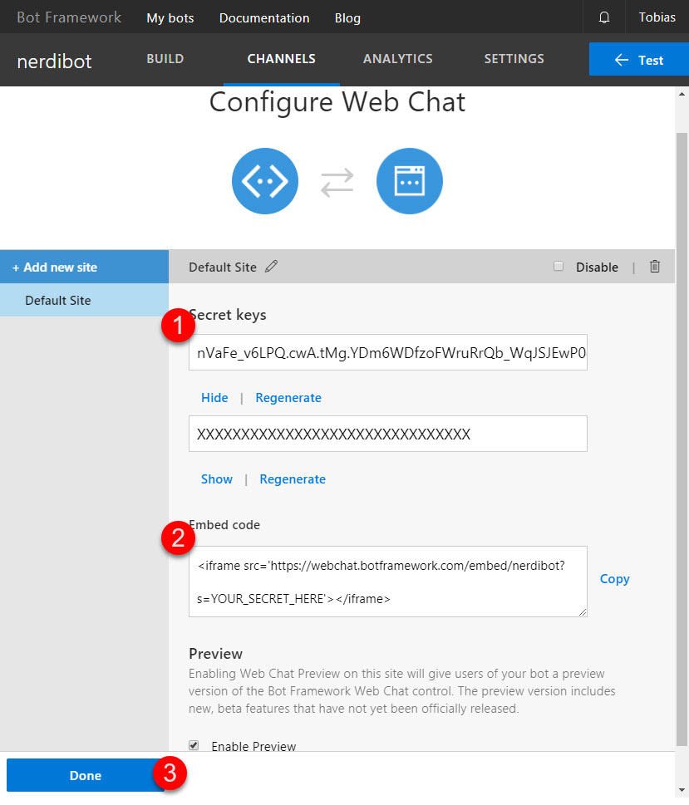Copy the embed code
Screen dimensions: 689x805
tap(614, 579)
